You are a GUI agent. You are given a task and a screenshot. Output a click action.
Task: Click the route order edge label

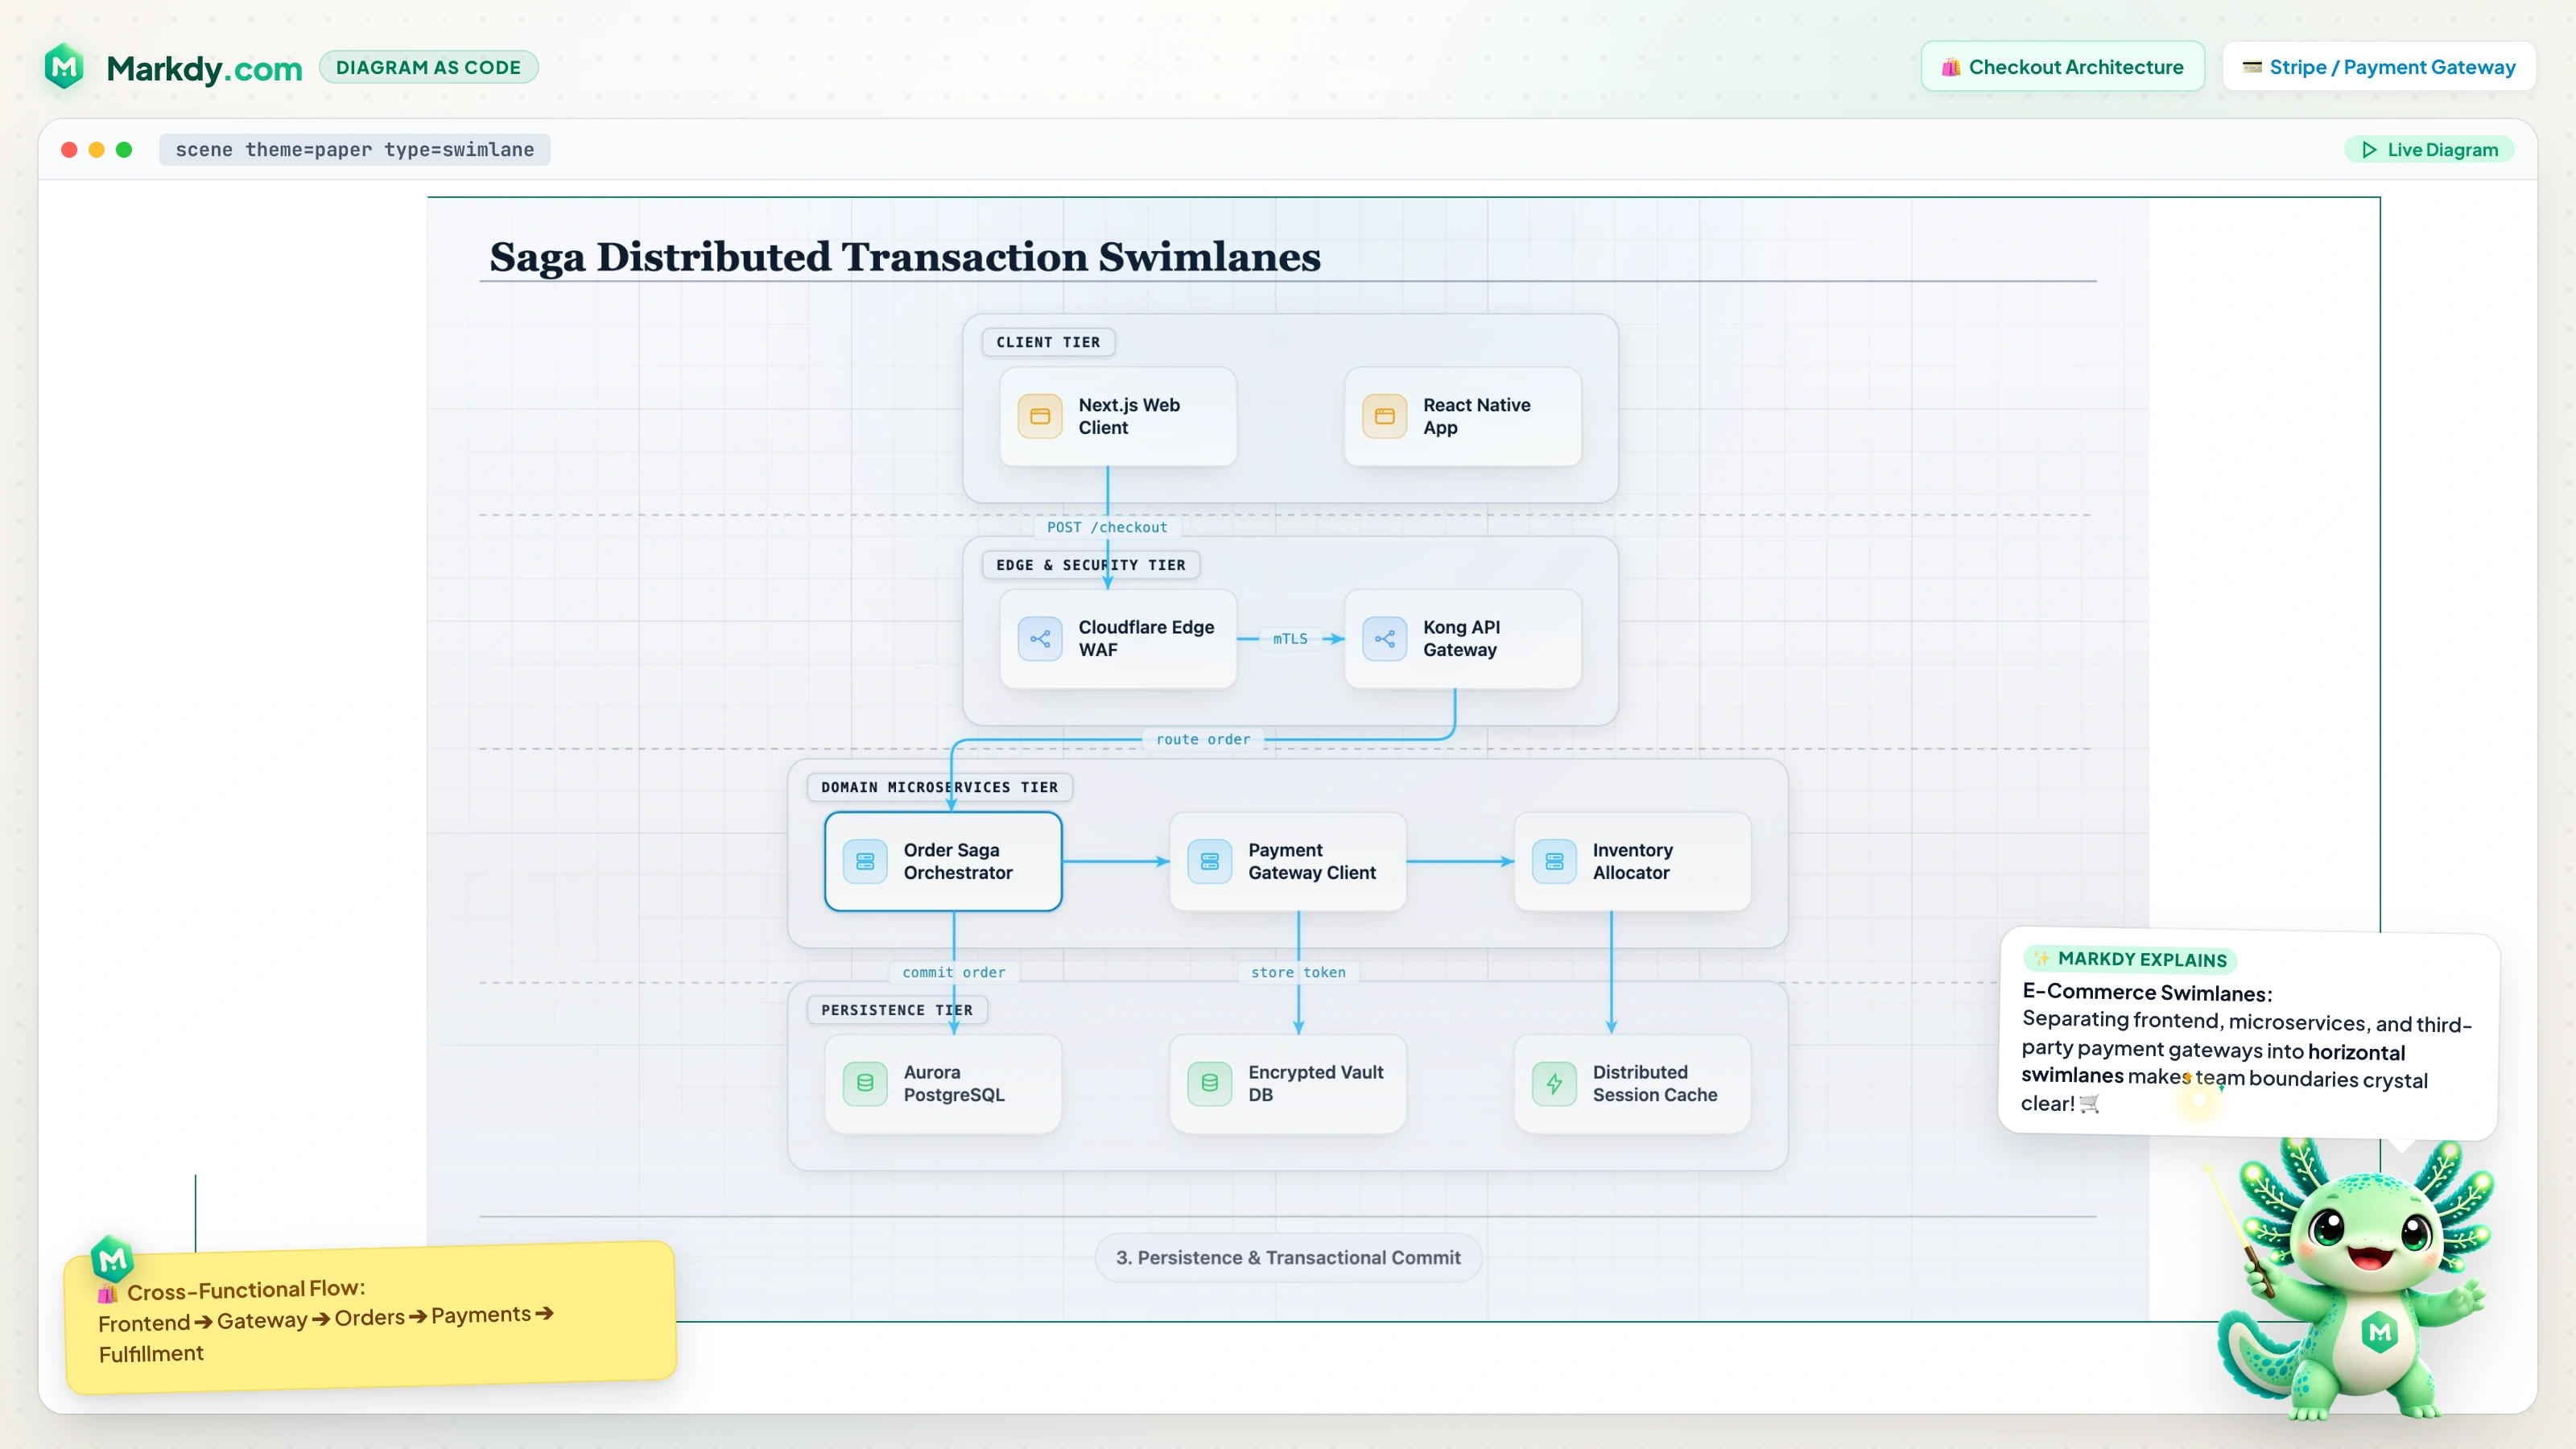[x=1203, y=739]
